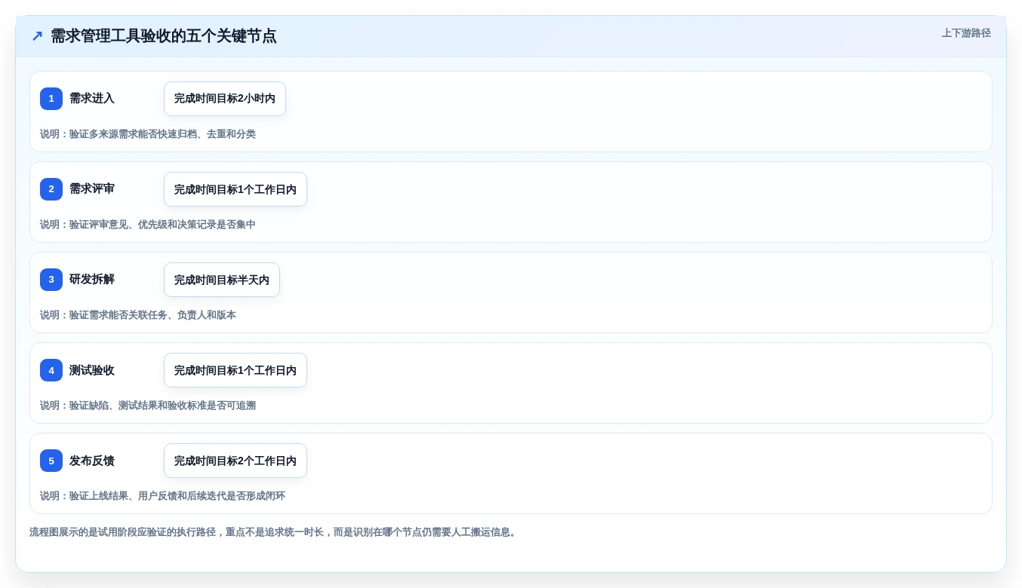The width and height of the screenshot is (1022, 588).
Task: Click the 需求进入 step title
Action: point(92,99)
